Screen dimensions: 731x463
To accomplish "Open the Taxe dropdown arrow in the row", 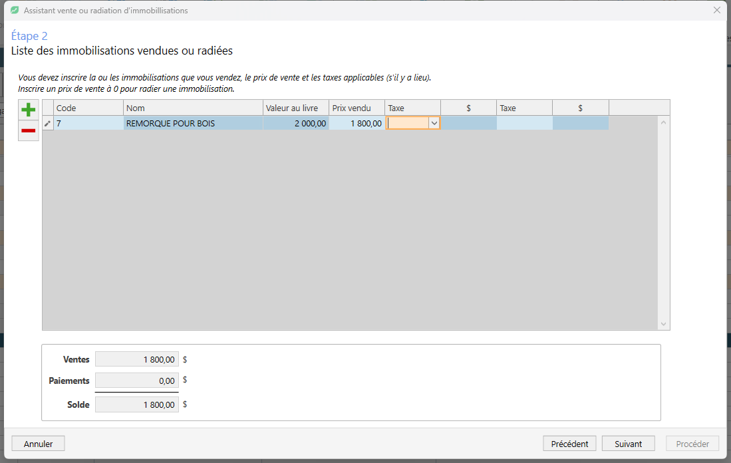I will [x=434, y=124].
